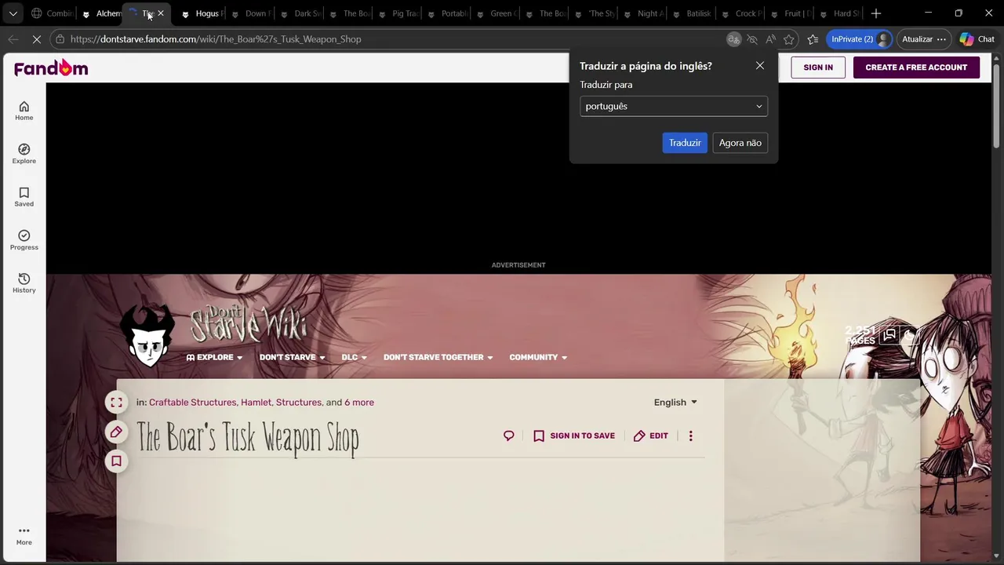Open the History clock sidebar icon
1004x565 pixels.
coord(24,283)
